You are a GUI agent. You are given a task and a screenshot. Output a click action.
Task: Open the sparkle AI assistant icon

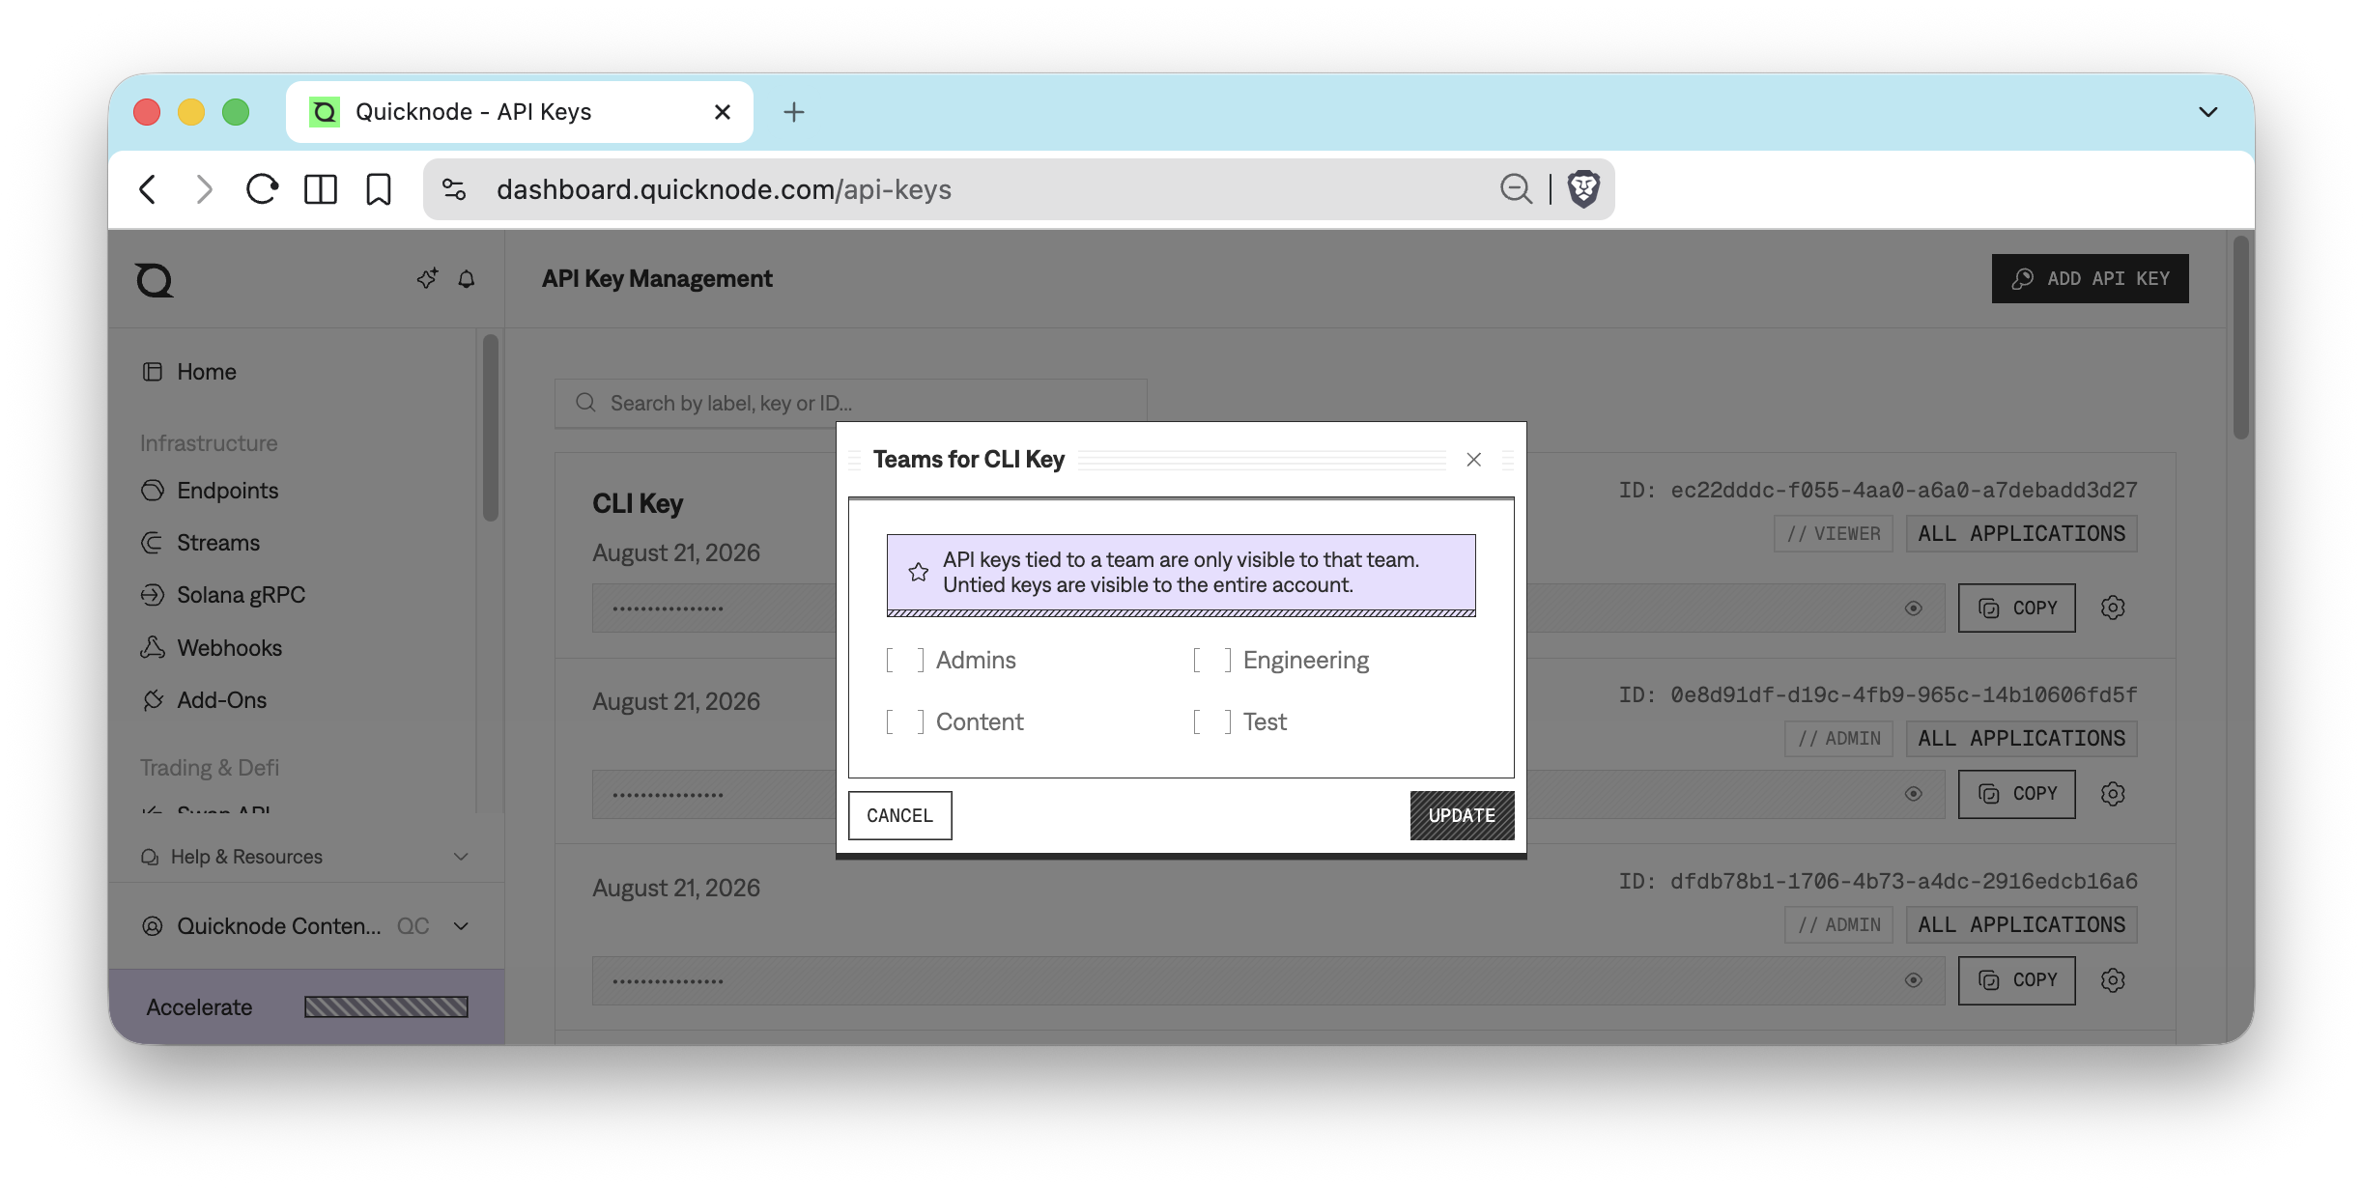point(427,279)
